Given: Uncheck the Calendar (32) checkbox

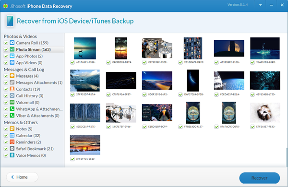Looking at the screenshot, I should (x=6, y=135).
